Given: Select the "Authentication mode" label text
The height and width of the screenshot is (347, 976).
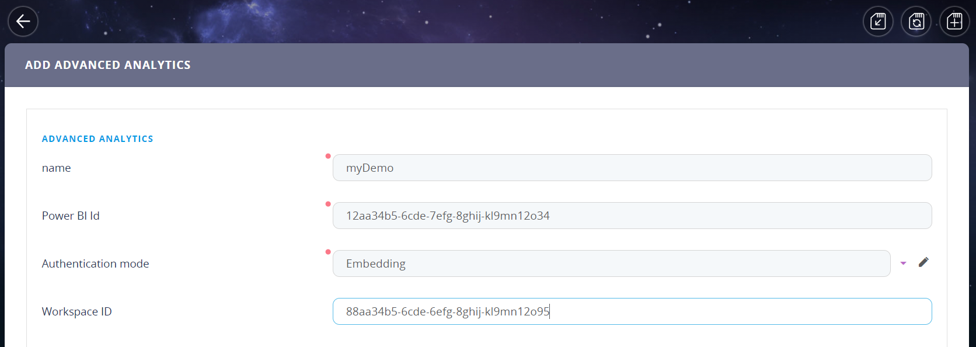Looking at the screenshot, I should coord(95,264).
